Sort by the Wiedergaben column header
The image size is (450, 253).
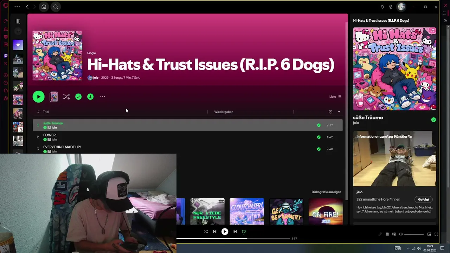224,112
